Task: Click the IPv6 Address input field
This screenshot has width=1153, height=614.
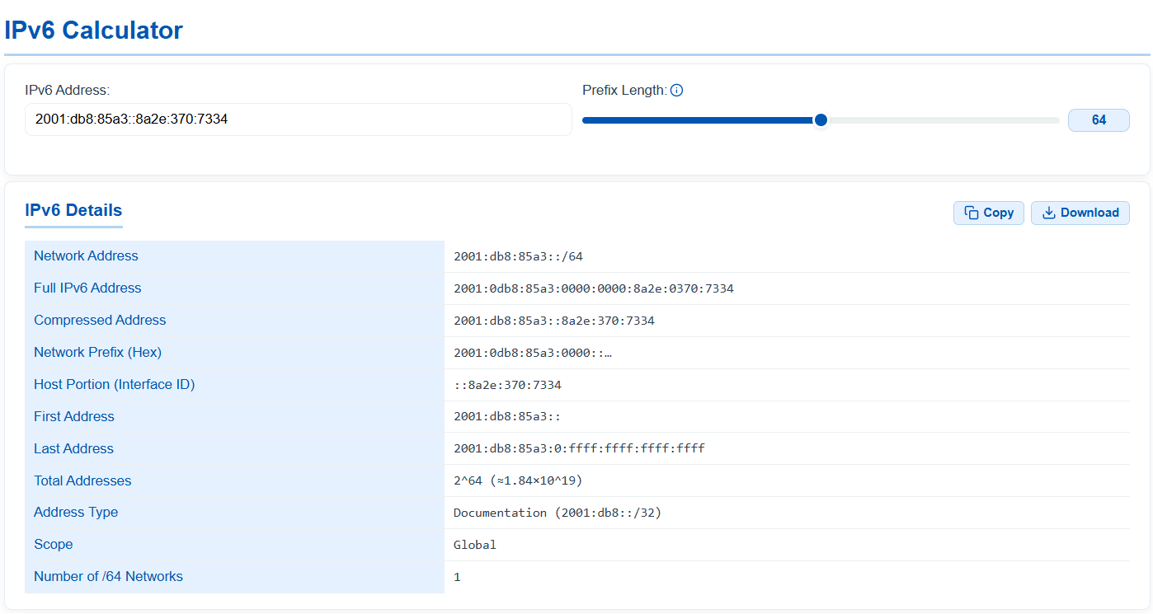Action: (x=299, y=120)
